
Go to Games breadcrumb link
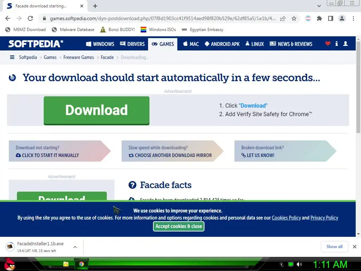(50, 57)
